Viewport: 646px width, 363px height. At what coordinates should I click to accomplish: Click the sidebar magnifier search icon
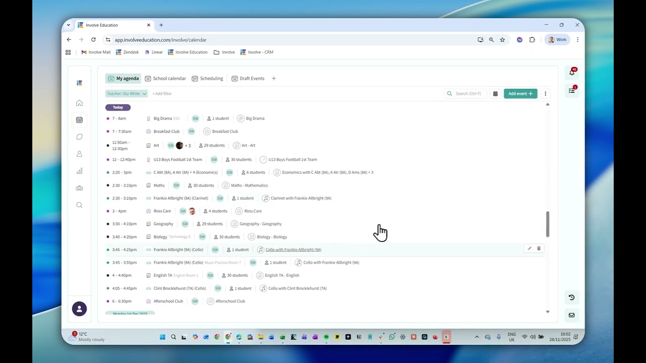(x=79, y=205)
